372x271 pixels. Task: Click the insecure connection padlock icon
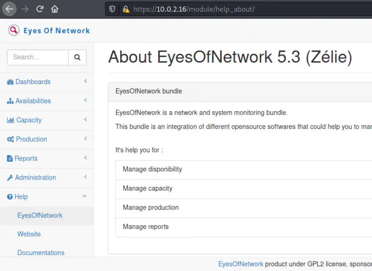click(125, 9)
